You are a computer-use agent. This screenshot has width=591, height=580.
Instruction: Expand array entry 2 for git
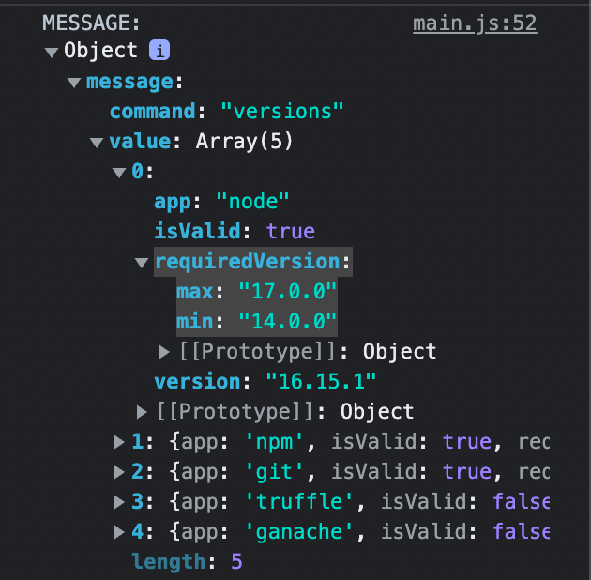click(119, 472)
